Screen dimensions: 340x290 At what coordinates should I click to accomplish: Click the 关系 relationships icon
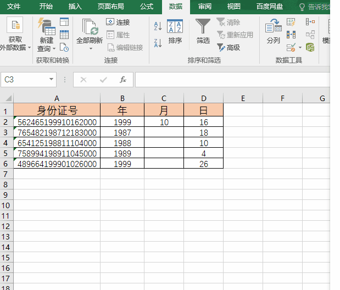click(310, 35)
